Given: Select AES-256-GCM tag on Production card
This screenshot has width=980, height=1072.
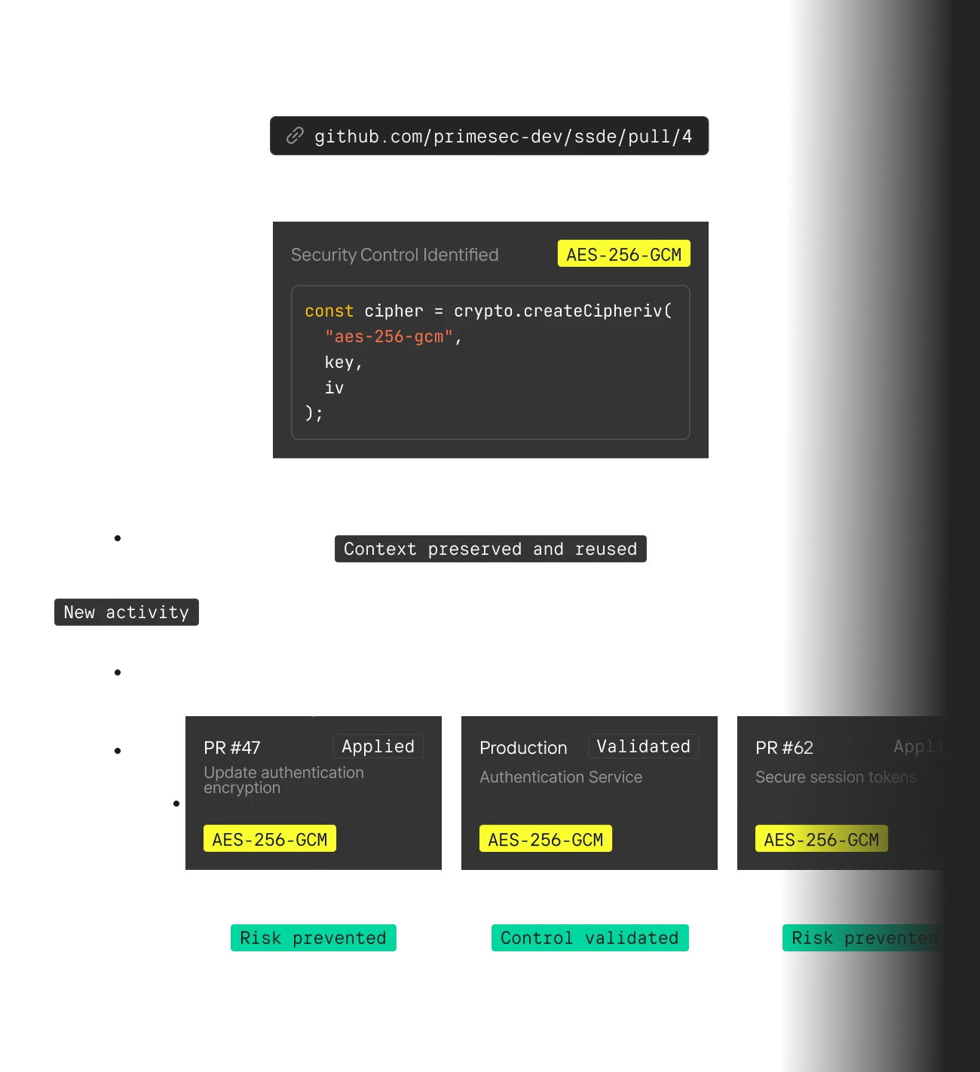Looking at the screenshot, I should click(x=546, y=838).
